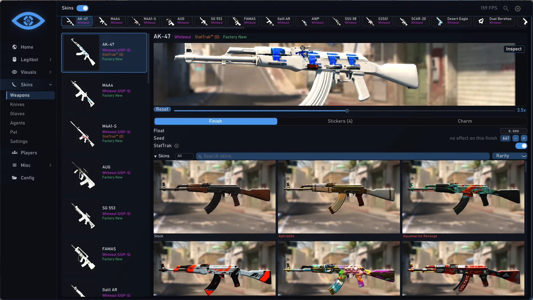Expand the Legitbot submenu chevron
Image resolution: width=533 pixels, height=300 pixels.
point(50,60)
